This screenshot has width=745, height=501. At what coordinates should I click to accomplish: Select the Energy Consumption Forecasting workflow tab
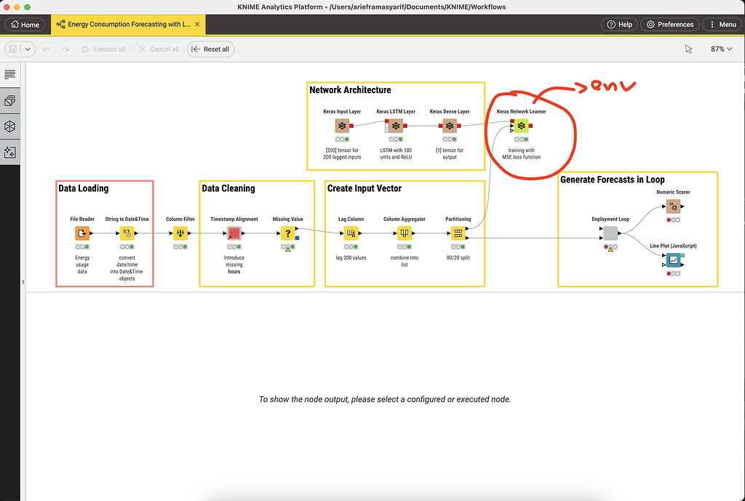(124, 24)
